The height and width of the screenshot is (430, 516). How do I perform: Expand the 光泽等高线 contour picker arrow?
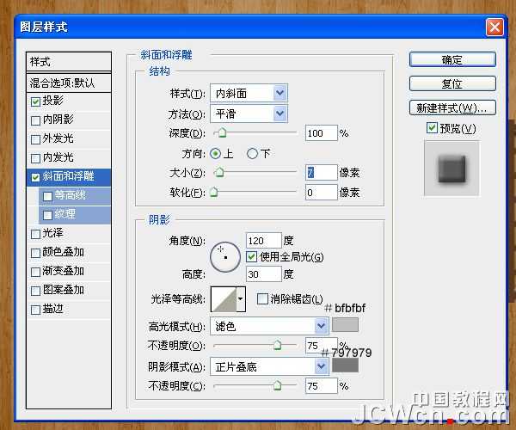pos(241,299)
